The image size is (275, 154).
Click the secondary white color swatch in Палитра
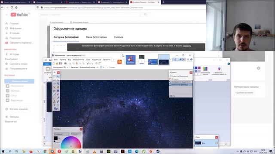pyautogui.click(x=58, y=141)
